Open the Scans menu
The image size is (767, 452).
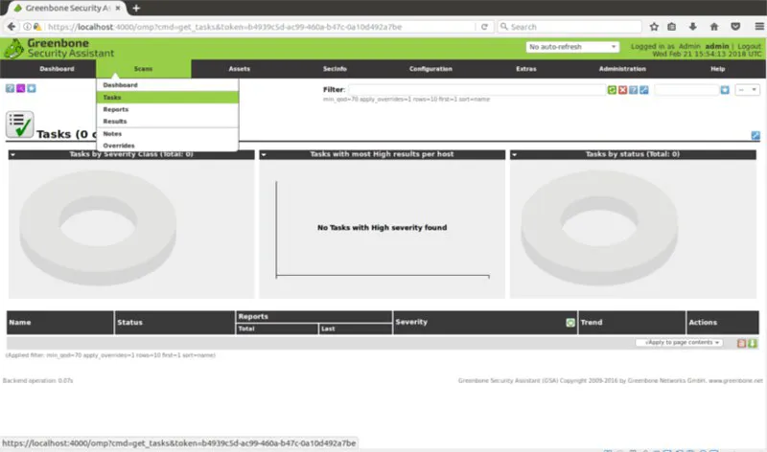(x=143, y=69)
